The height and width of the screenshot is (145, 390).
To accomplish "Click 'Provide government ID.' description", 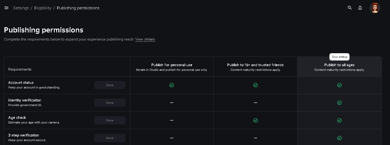I will point(25,105).
